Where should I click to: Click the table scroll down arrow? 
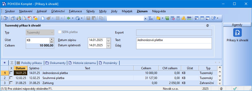(220, 76)
